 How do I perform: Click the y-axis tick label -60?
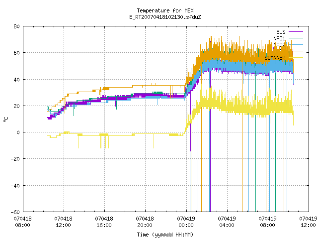coord(15,212)
